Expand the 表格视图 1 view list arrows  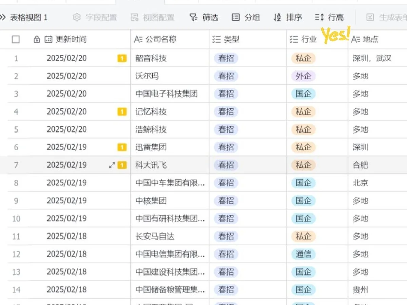3,17
